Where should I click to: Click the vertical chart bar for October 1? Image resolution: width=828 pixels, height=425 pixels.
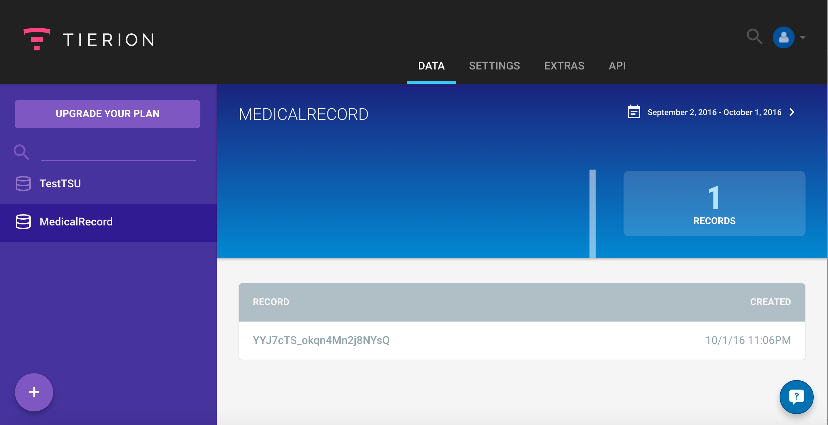592,214
